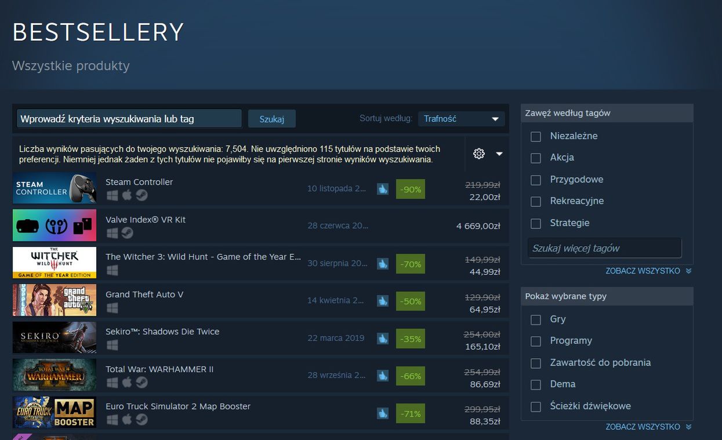The height and width of the screenshot is (440, 722).
Task: Click the thumbs-up review icon for Sekiro
Action: click(383, 338)
